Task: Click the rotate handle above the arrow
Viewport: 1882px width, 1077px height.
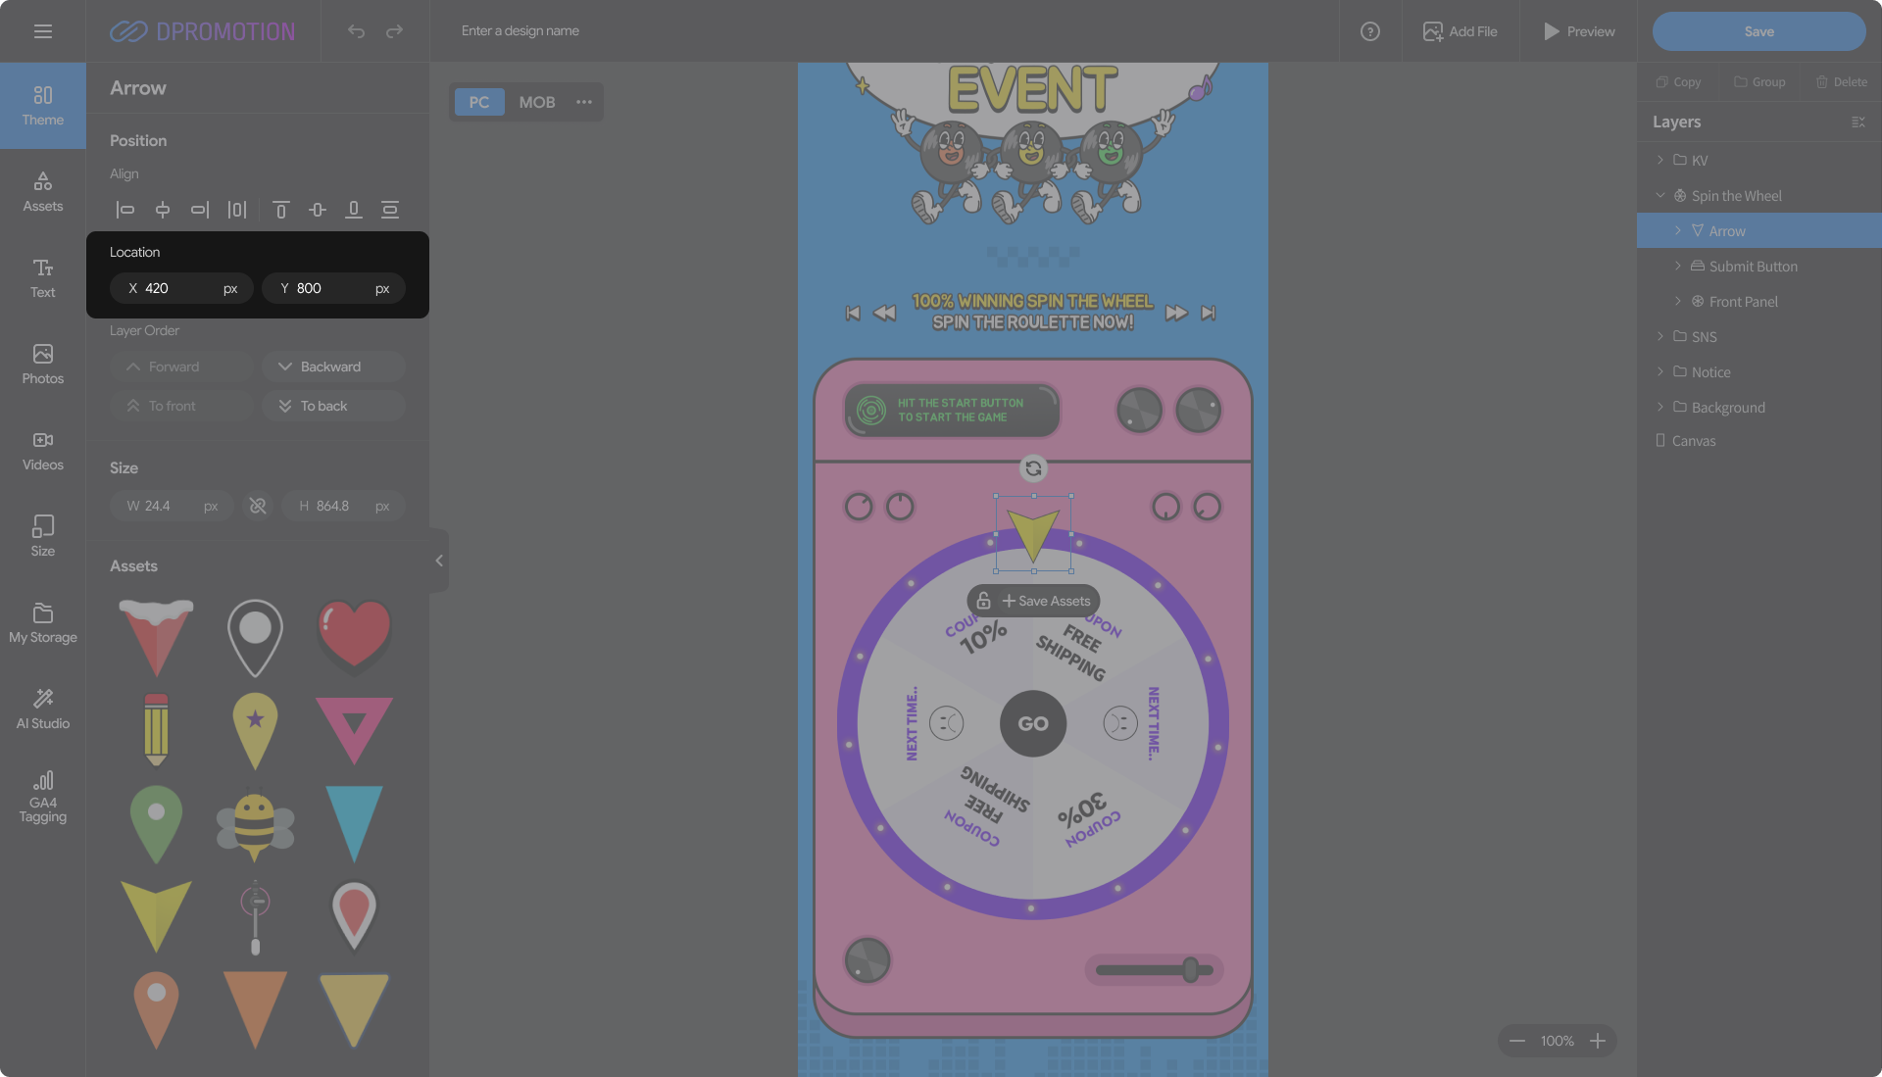Action: pos(1033,468)
